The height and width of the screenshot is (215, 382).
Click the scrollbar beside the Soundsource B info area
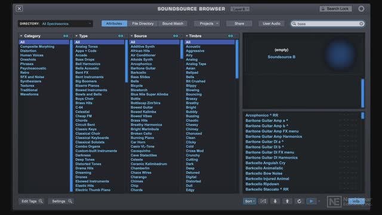pos(363,93)
